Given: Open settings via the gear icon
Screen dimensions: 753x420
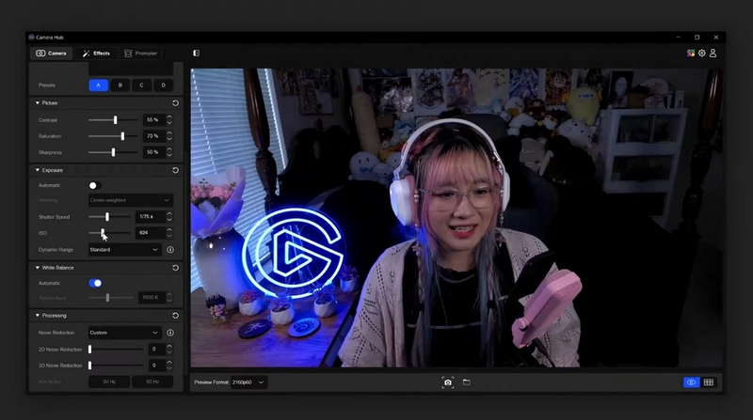Looking at the screenshot, I should [701, 54].
